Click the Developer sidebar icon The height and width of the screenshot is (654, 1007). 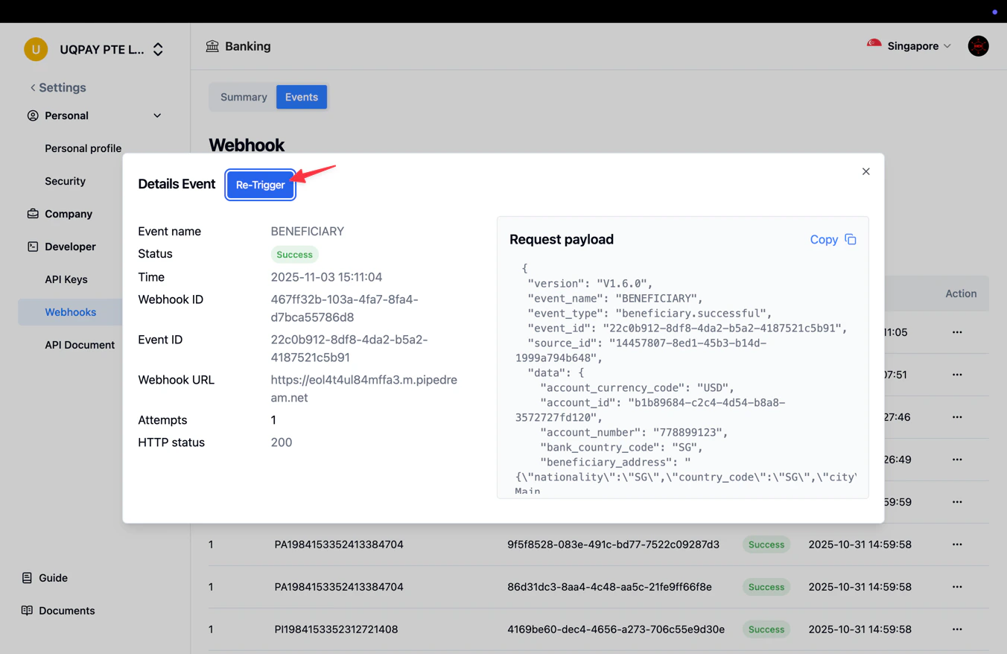(x=33, y=247)
